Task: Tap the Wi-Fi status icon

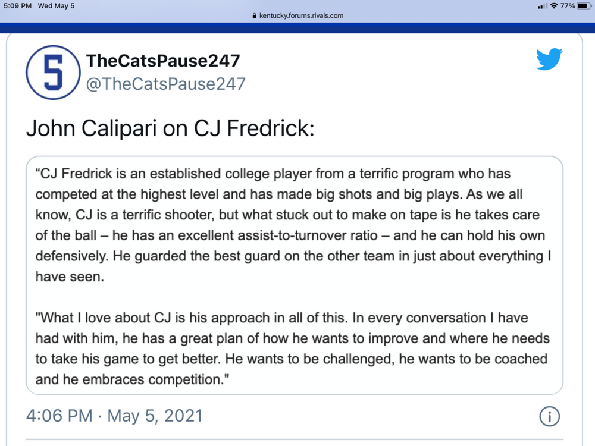Action: (x=554, y=6)
